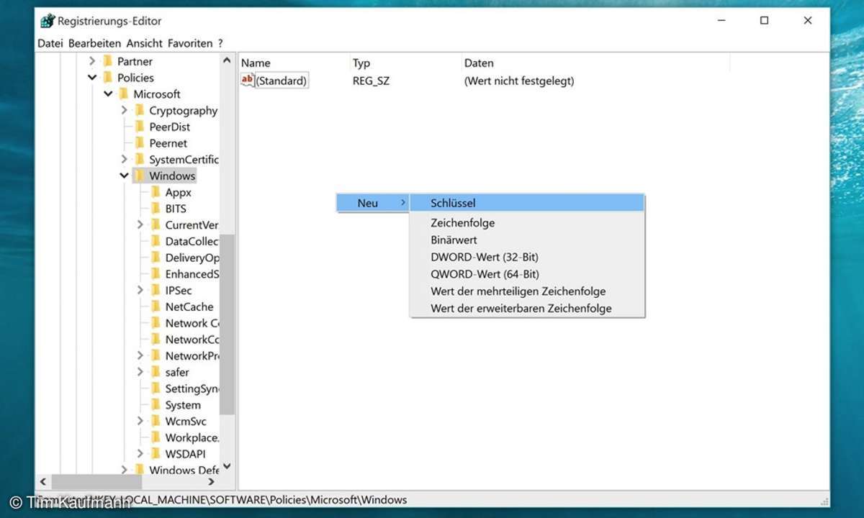Expand the Cryptography tree node
The image size is (864, 518).
coord(124,110)
